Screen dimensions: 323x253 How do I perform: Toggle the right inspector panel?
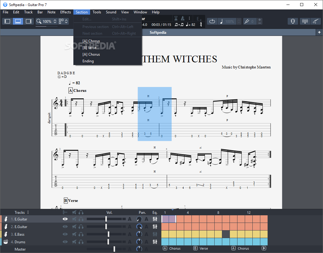pyautogui.click(x=28, y=21)
